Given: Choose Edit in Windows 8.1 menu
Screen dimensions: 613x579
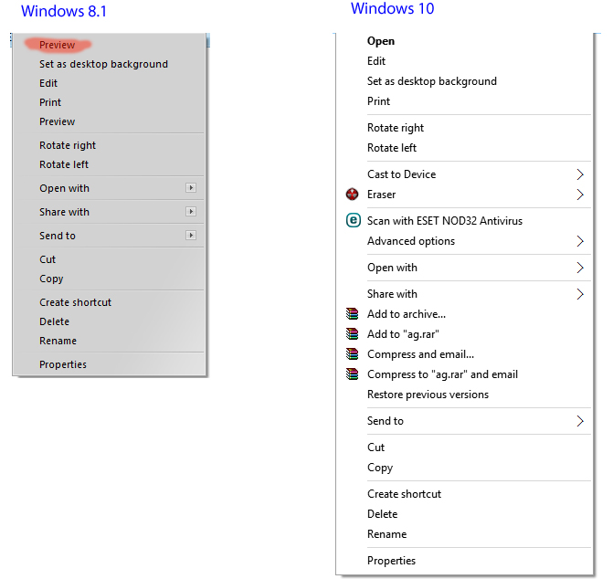Looking at the screenshot, I should (x=48, y=83).
